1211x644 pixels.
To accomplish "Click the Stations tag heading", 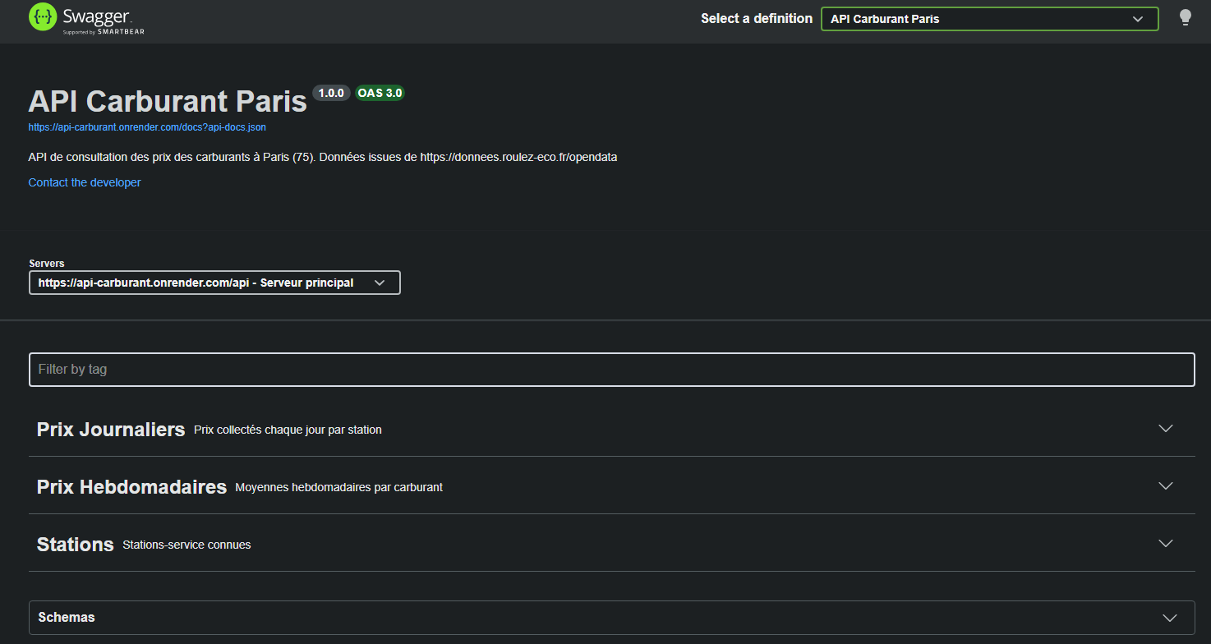I will tap(75, 545).
